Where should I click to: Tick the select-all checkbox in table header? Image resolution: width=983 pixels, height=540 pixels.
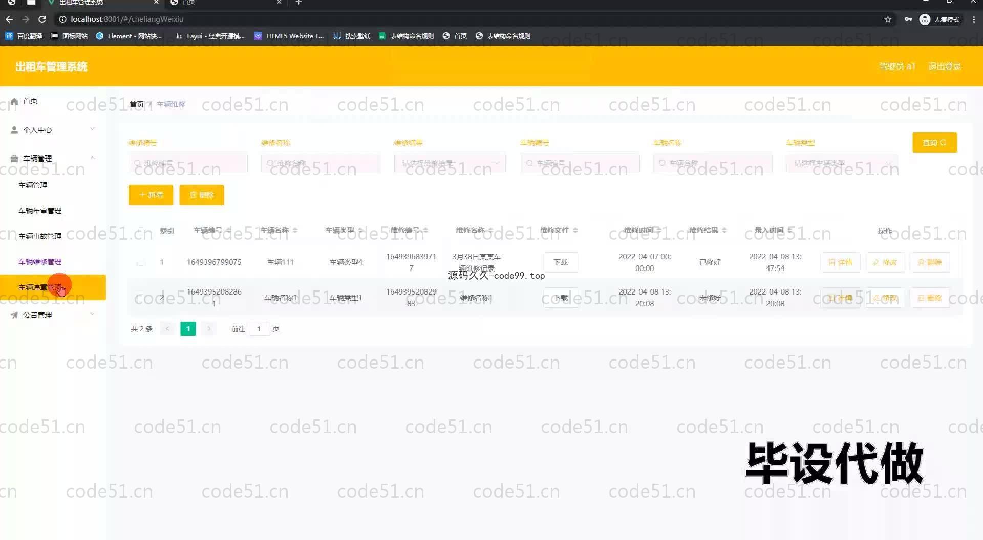pyautogui.click(x=140, y=231)
